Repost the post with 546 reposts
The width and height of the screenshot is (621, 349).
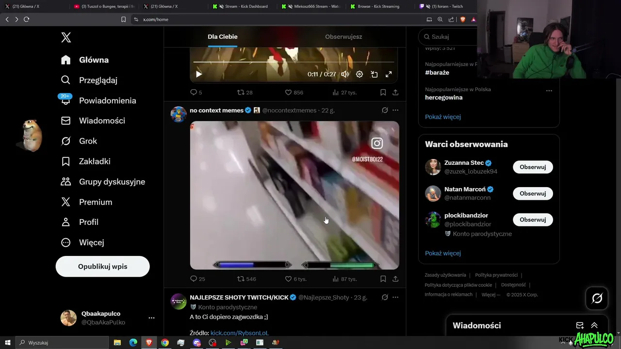[246, 279]
